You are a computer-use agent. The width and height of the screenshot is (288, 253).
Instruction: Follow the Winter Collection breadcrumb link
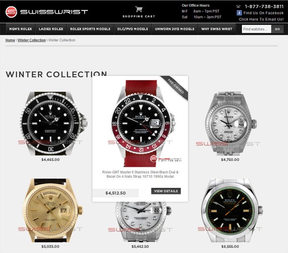click(32, 40)
